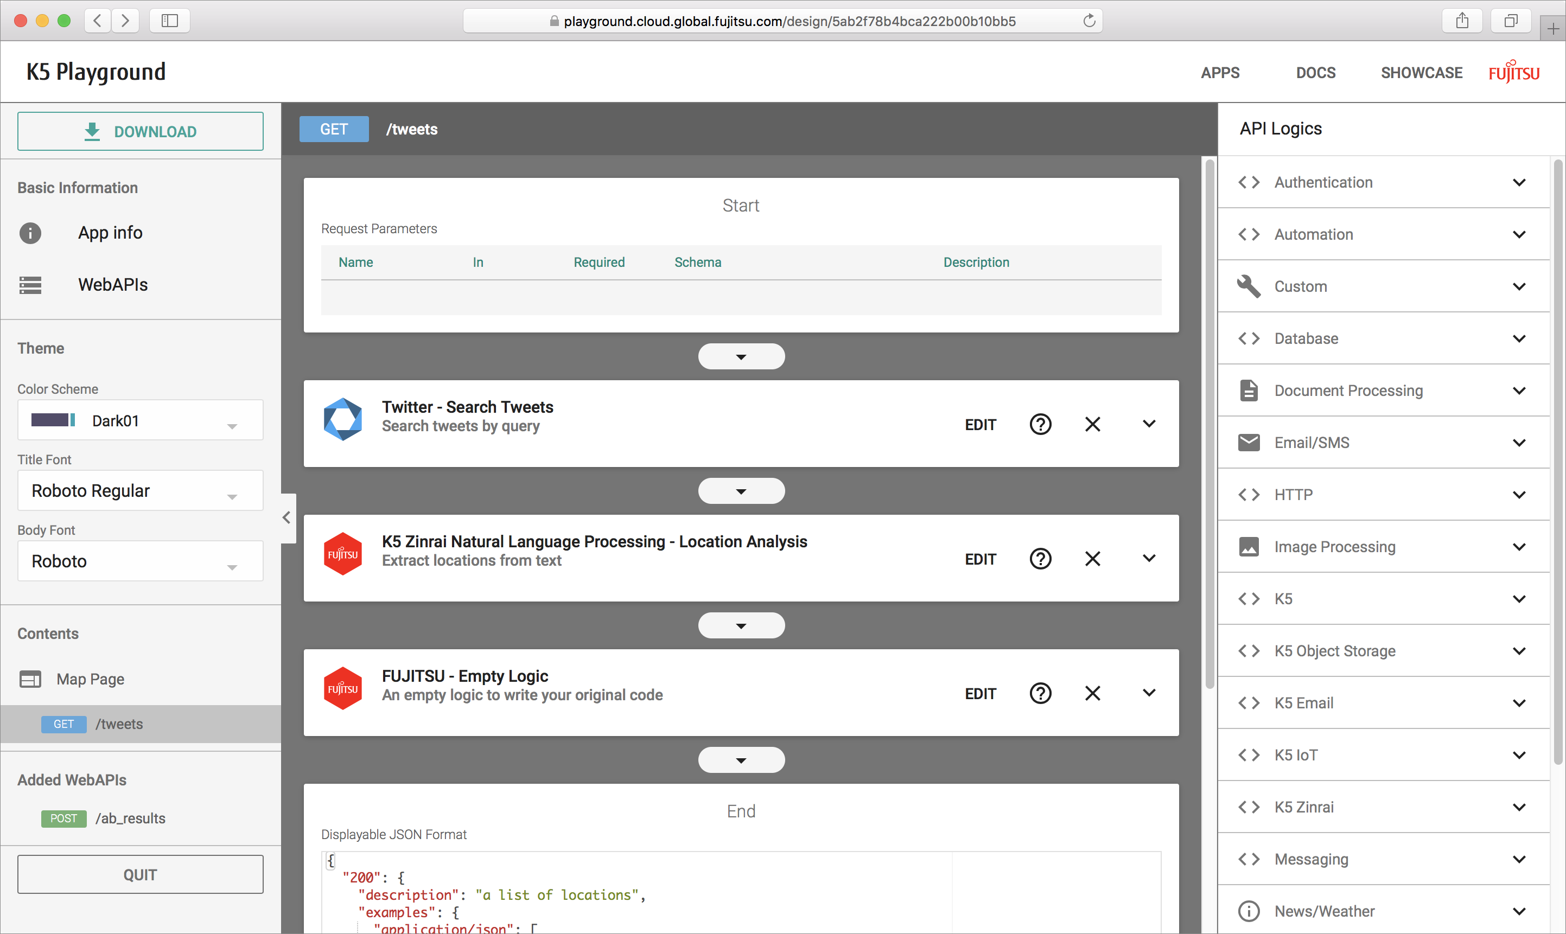Click the QUIT button
1566x934 pixels.
[x=141, y=874]
